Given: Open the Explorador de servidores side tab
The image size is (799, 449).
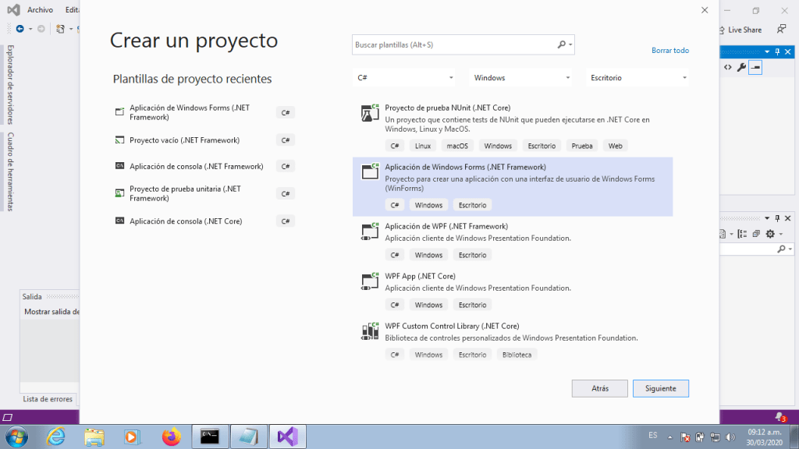Looking at the screenshot, I should (10, 84).
